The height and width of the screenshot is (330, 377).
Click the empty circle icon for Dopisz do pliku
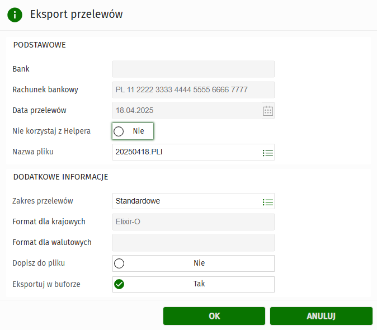coord(119,263)
